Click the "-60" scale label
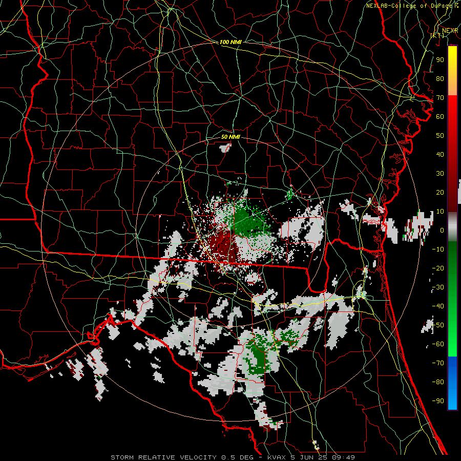Image resolution: width=461 pixels, height=461 pixels. (438, 344)
